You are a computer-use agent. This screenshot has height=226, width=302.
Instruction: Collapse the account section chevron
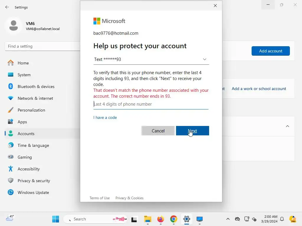(x=287, y=126)
